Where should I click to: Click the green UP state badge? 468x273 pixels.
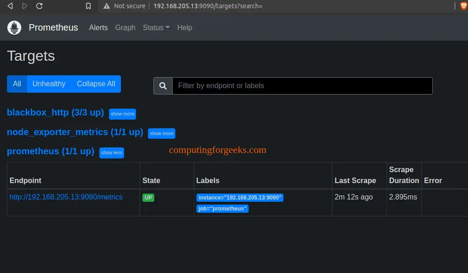(x=148, y=198)
